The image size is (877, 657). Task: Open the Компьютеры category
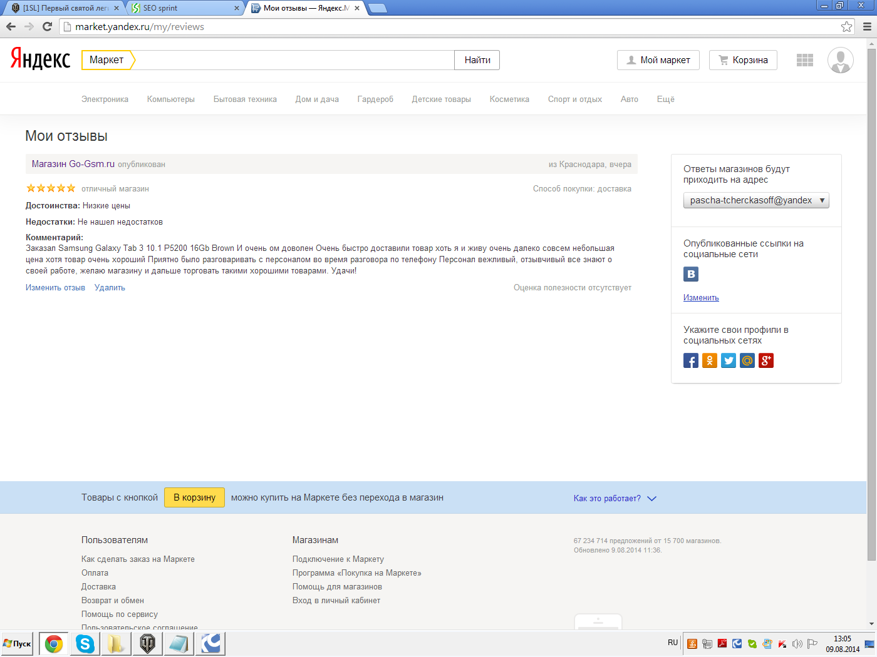click(171, 99)
